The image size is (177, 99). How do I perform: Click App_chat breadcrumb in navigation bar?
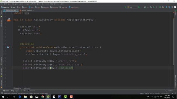tap(5, 7)
